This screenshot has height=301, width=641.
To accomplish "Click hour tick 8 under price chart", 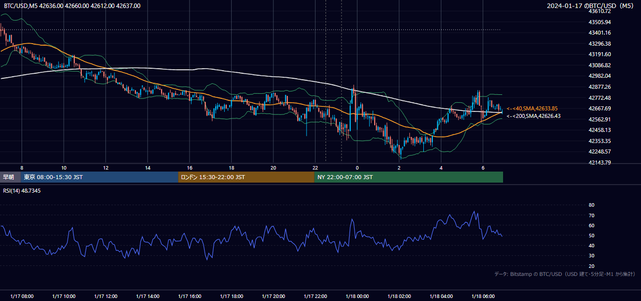I will tap(22, 168).
